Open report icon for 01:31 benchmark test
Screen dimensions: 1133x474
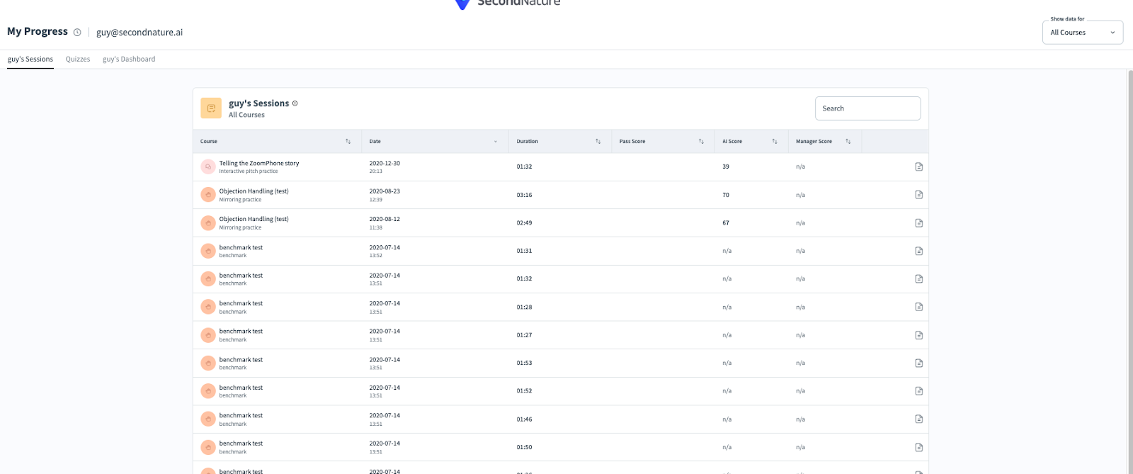(x=918, y=251)
